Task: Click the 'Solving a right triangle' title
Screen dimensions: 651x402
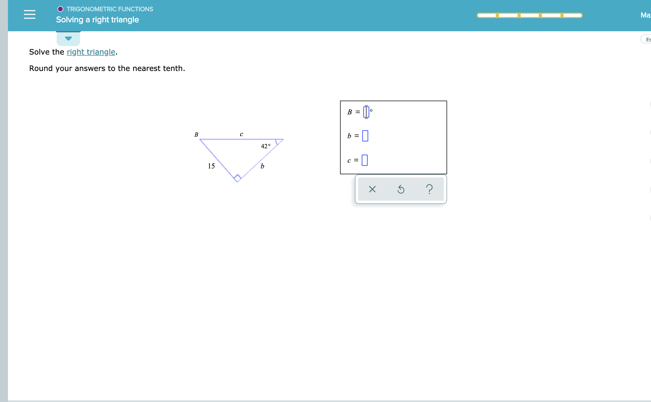Action: (97, 20)
